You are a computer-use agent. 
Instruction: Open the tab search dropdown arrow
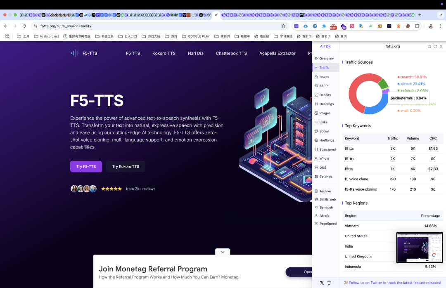click(x=441, y=15)
